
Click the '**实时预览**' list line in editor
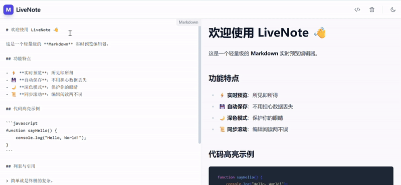(40, 73)
